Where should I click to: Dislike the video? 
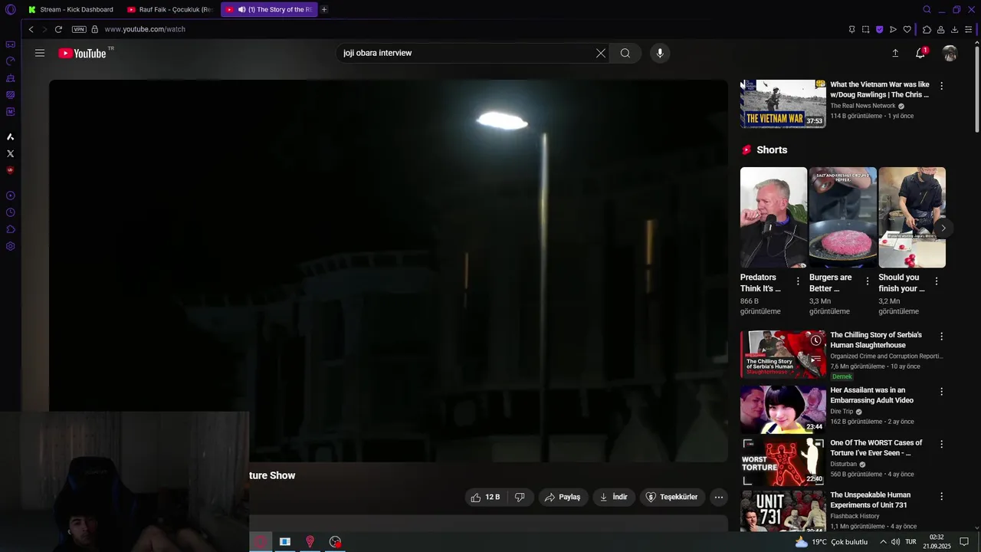520,497
